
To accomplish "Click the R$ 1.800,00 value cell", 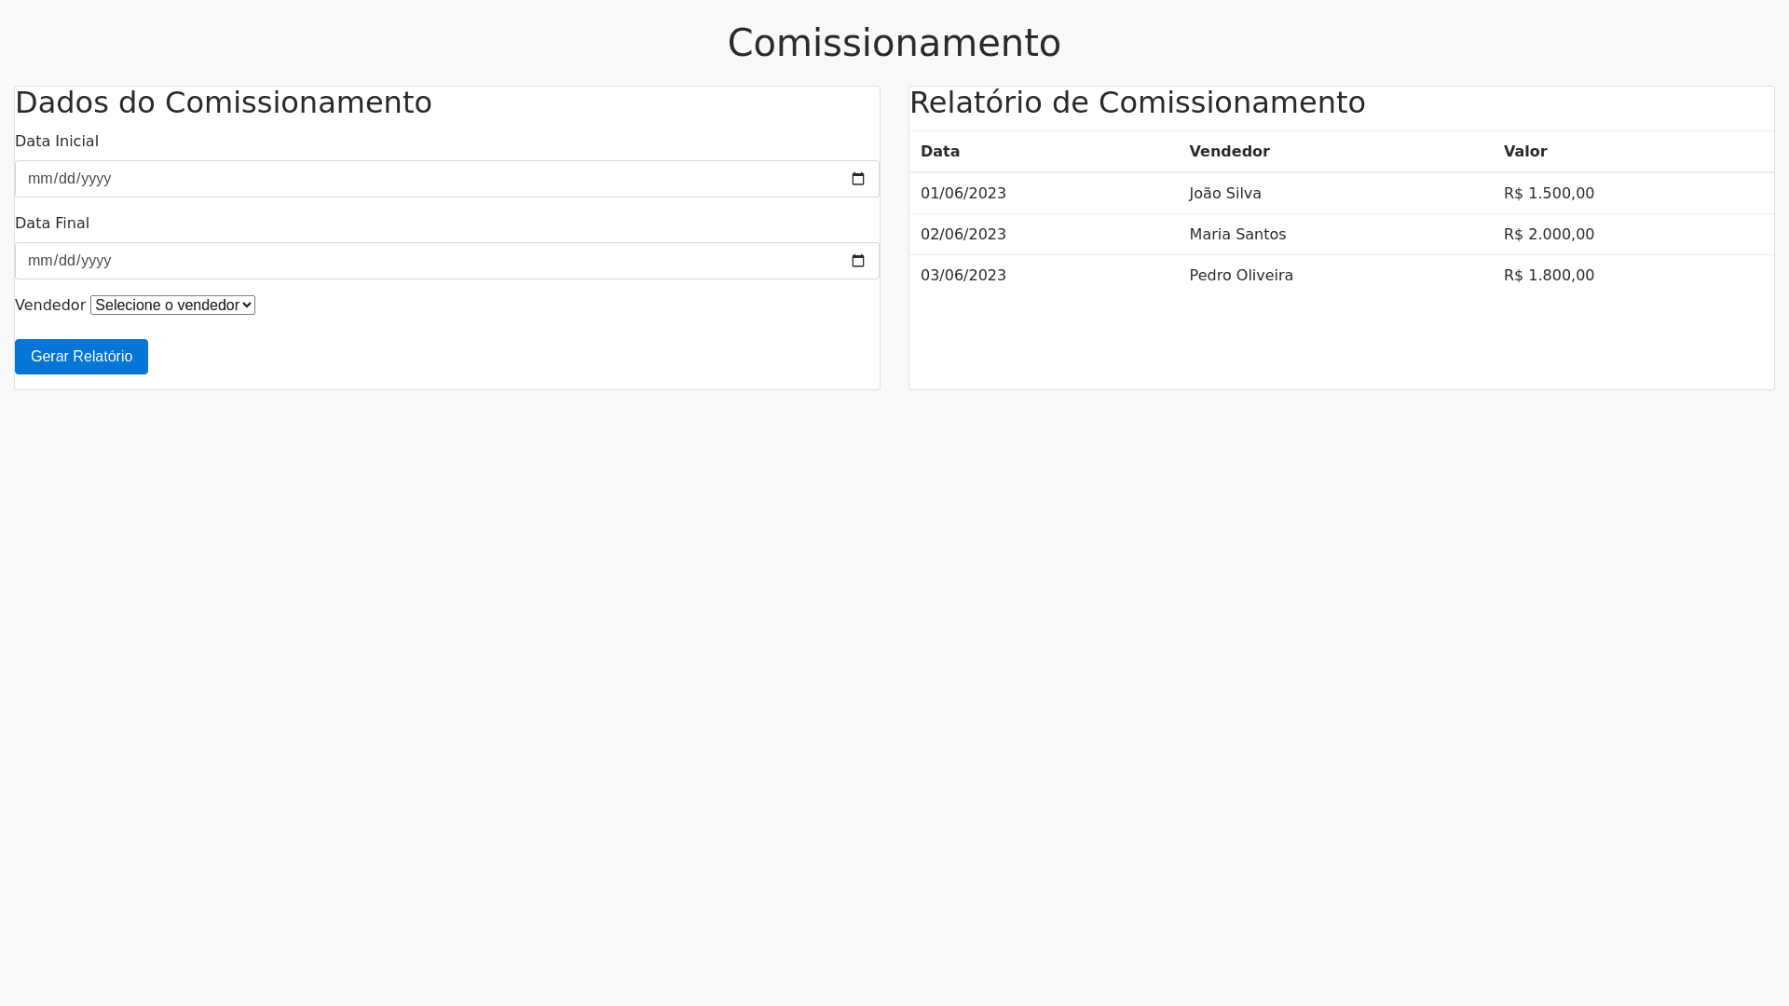I will tap(1549, 276).
